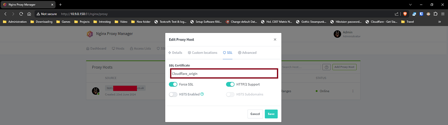The width and height of the screenshot is (448, 125).
Task: Open the SSL Certificate dropdown
Action: [x=223, y=73]
